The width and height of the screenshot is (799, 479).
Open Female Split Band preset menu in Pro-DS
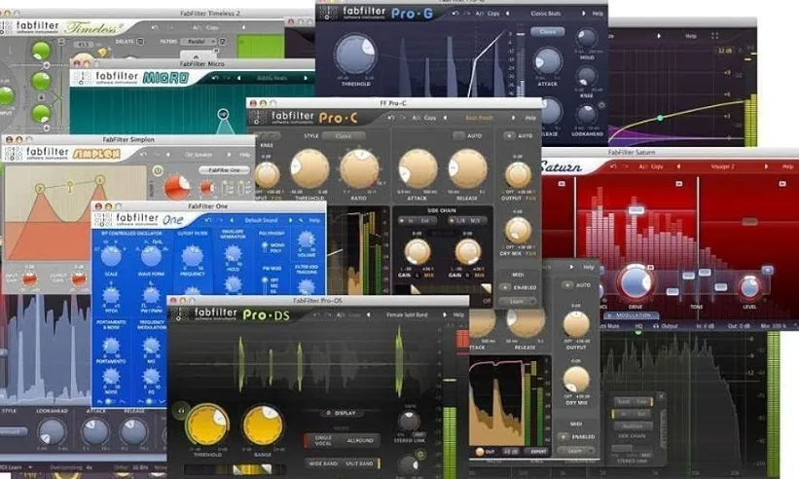(407, 314)
